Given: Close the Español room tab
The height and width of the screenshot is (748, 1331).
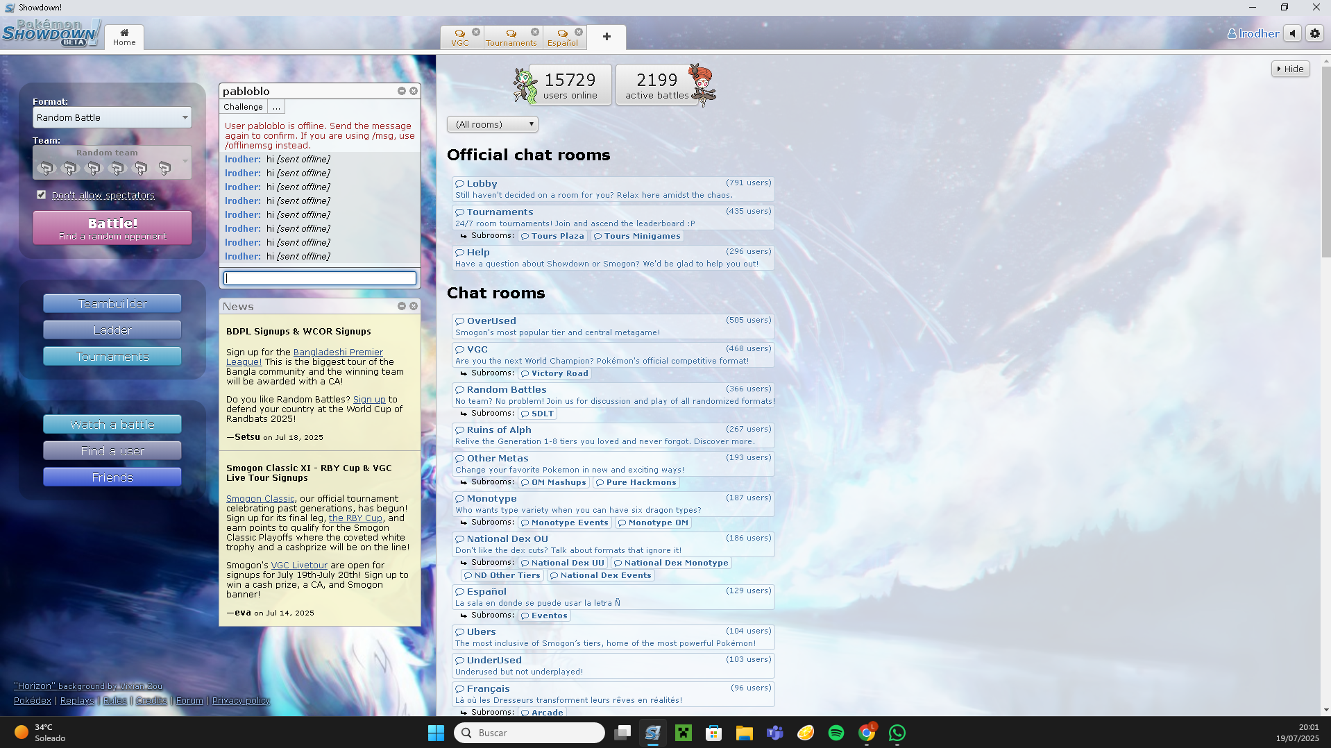Looking at the screenshot, I should tap(579, 32).
